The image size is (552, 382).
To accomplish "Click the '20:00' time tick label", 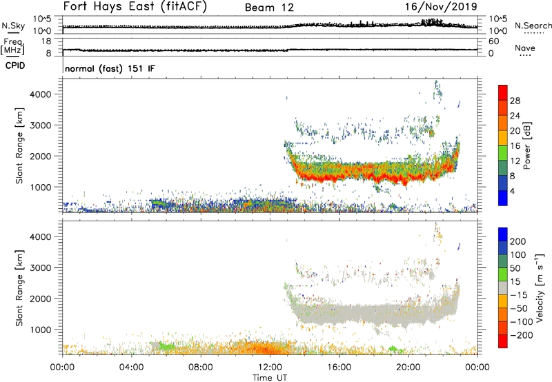I will (x=408, y=368).
